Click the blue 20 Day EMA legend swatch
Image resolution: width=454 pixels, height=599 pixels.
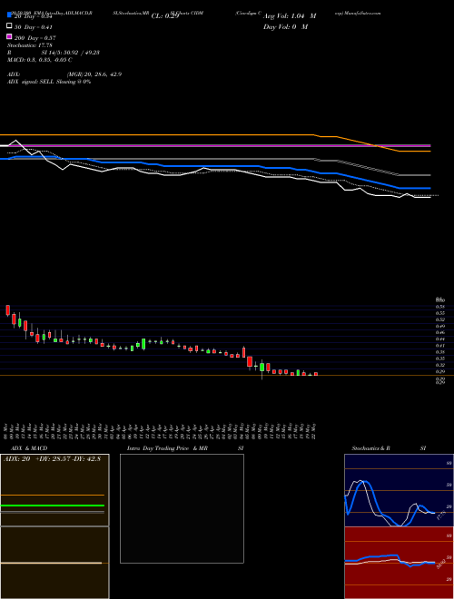[9, 15]
